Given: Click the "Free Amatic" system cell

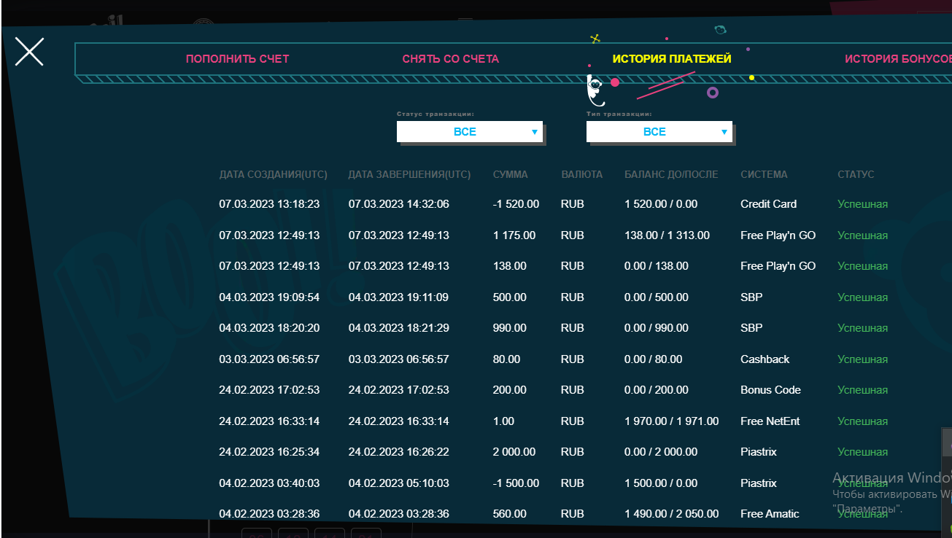Looking at the screenshot, I should pos(770,514).
